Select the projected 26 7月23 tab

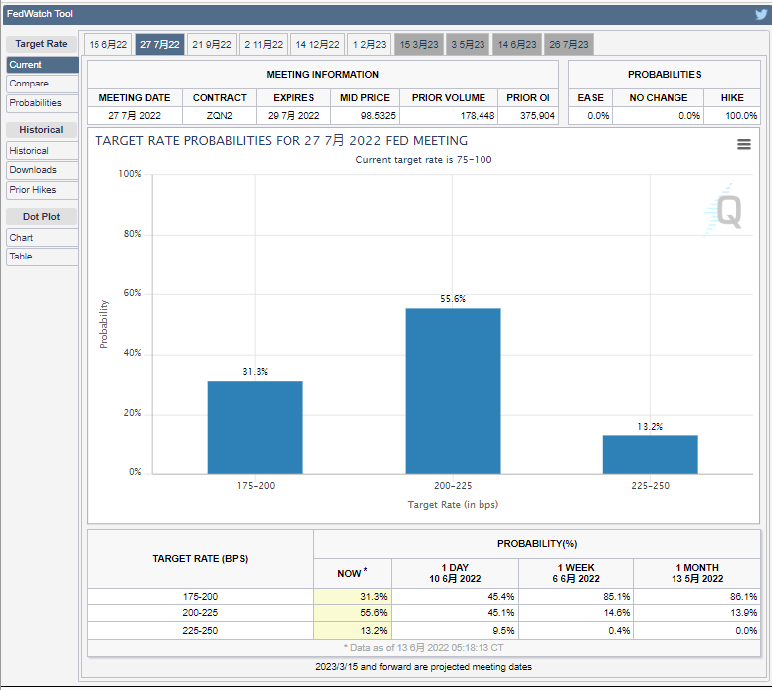tap(568, 45)
